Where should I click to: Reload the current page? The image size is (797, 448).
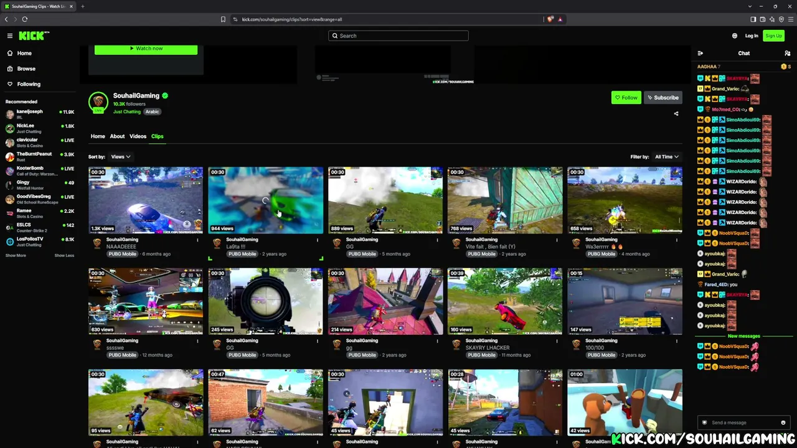pyautogui.click(x=25, y=19)
